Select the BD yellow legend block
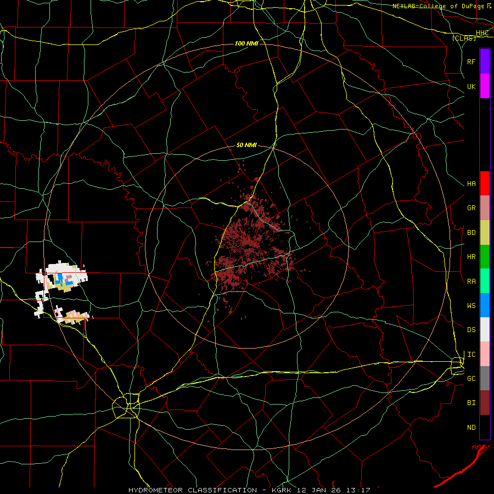Viewport: 494px width, 494px height. pos(485,232)
